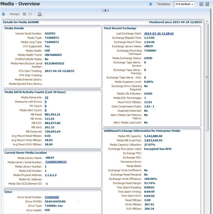Click the MB R/W value 882,073.86
This screenshot has width=213, height=214.
(52, 123)
